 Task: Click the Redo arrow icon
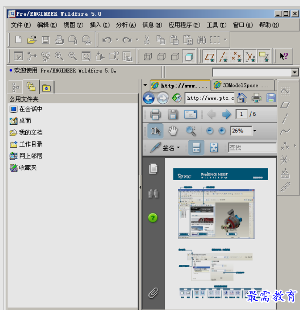(127, 40)
